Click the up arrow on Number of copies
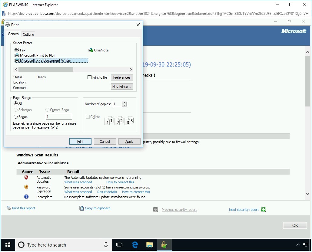 124,102
